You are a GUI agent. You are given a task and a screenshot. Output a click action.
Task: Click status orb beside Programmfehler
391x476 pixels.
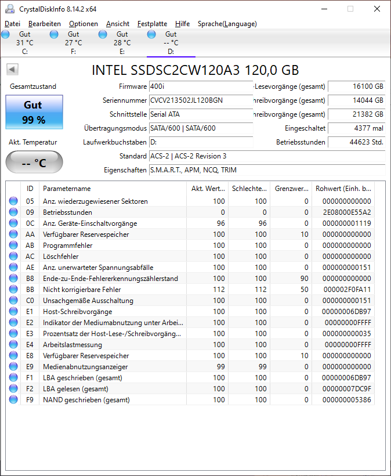13,245
